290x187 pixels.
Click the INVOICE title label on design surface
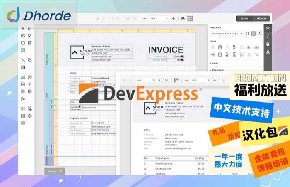(x=166, y=50)
